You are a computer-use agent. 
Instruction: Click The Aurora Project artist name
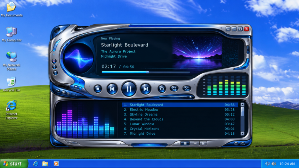[118, 51]
